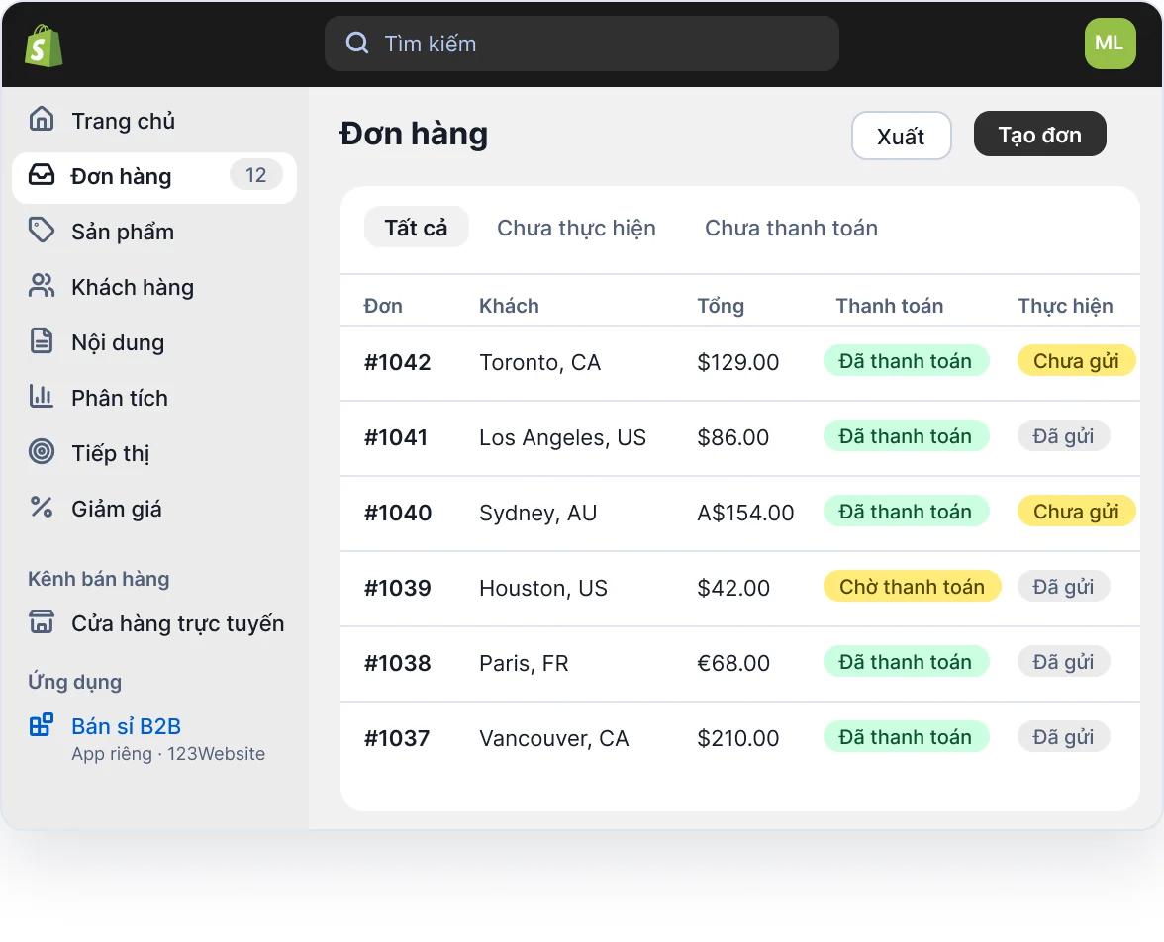This screenshot has height=942, width=1164.
Task: Click the Đơn hàng inbox icon
Action: pyautogui.click(x=42, y=174)
